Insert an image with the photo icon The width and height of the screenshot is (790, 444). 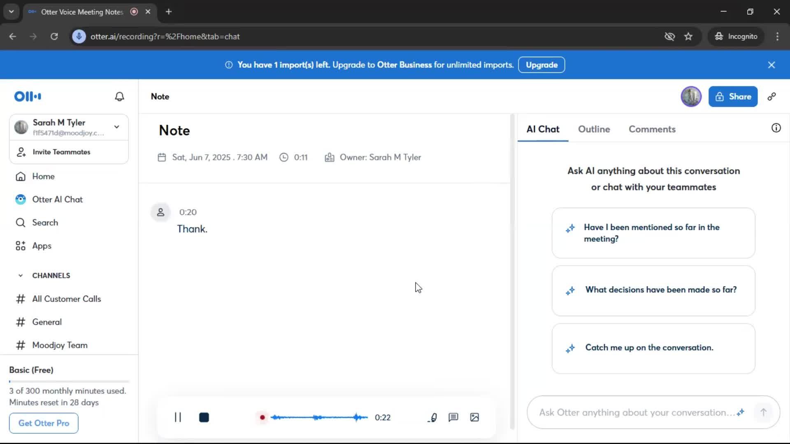pos(474,417)
